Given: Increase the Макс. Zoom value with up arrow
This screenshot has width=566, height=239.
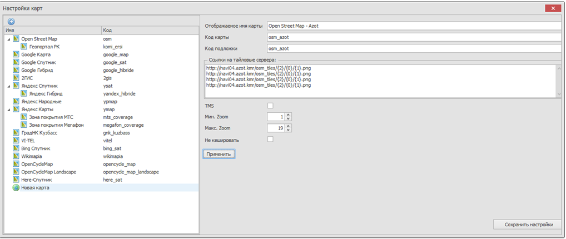Looking at the screenshot, I should tap(289, 126).
